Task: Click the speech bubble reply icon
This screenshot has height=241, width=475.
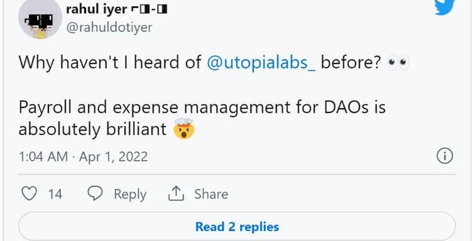Action: point(95,193)
